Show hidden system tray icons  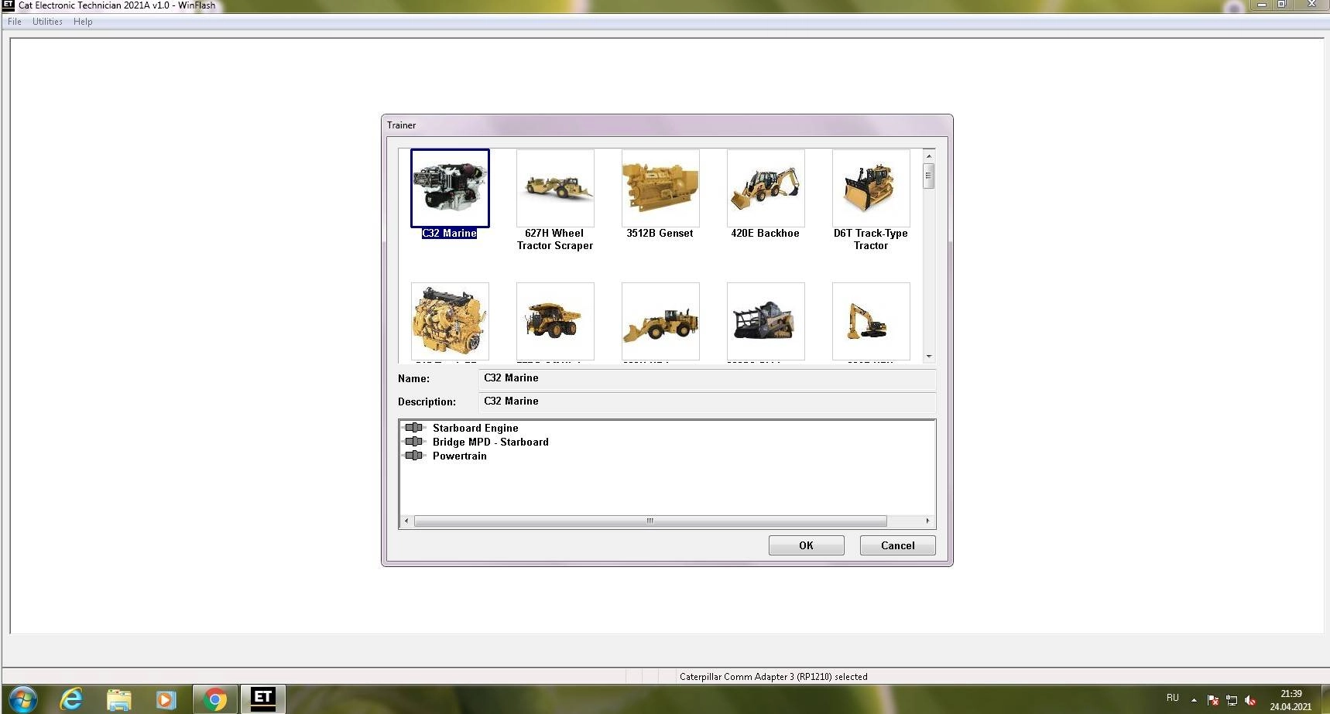1194,699
